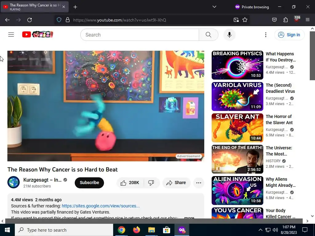This screenshot has width=315, height=236.
Task: Start voice search with the microphone
Action: (229, 35)
